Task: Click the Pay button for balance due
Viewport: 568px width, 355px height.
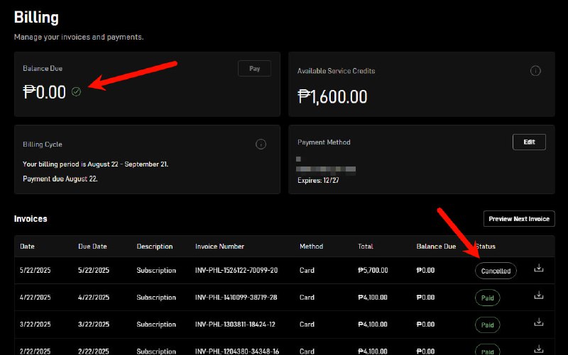Action: click(254, 69)
